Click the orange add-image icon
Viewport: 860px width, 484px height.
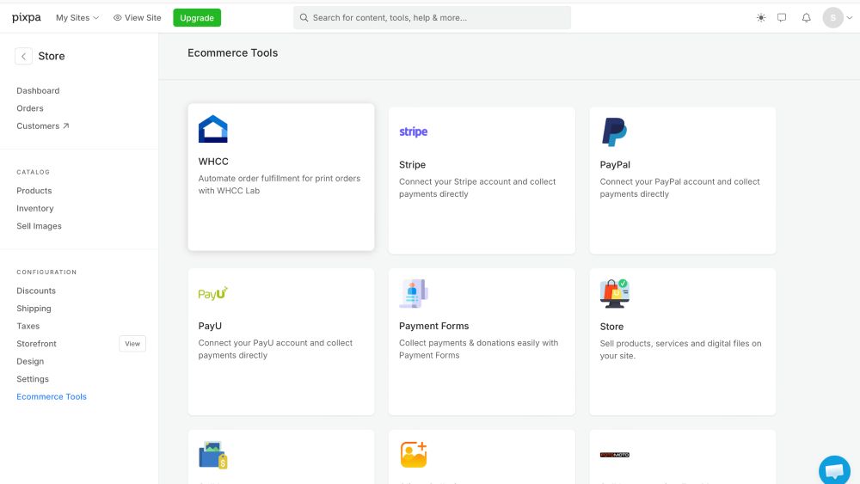(414, 455)
